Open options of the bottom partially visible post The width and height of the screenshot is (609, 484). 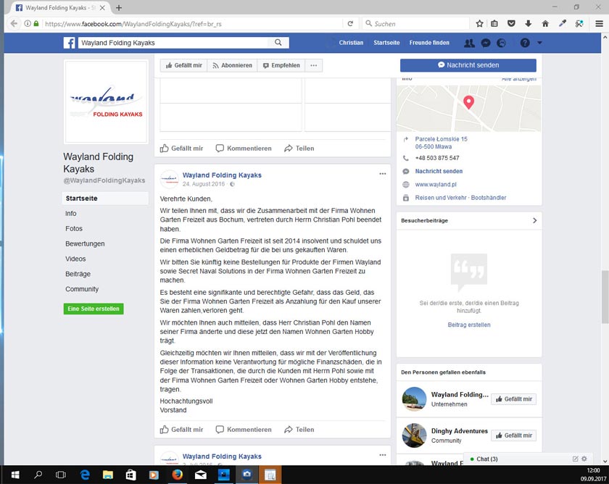pyautogui.click(x=383, y=455)
